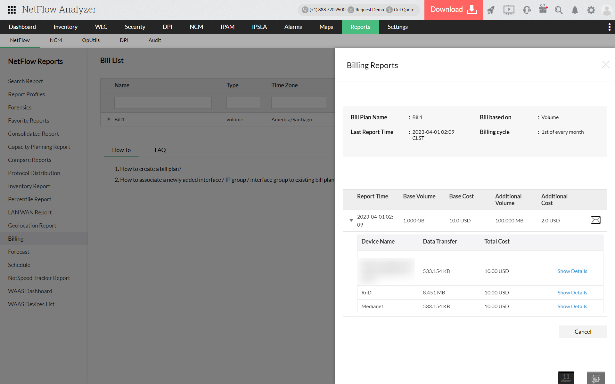Open the Alarms menu item
Image resolution: width=615 pixels, height=384 pixels.
pyautogui.click(x=293, y=27)
